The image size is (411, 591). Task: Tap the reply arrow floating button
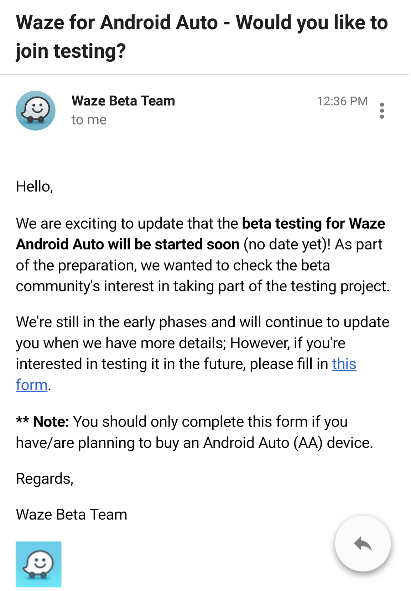tap(363, 544)
